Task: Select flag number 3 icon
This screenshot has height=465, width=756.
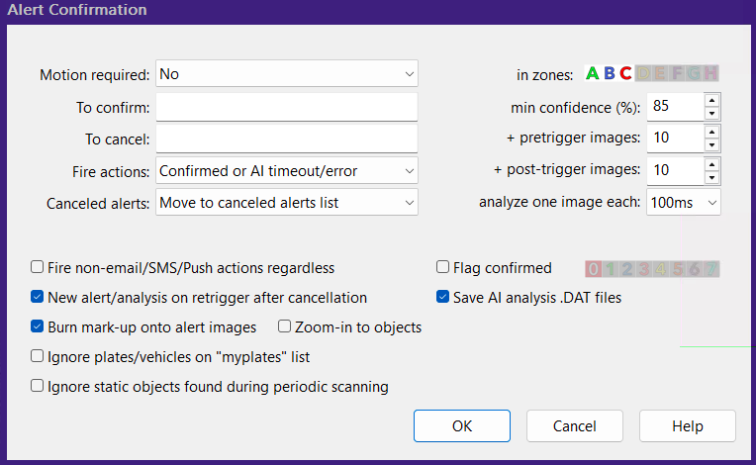Action: [643, 268]
